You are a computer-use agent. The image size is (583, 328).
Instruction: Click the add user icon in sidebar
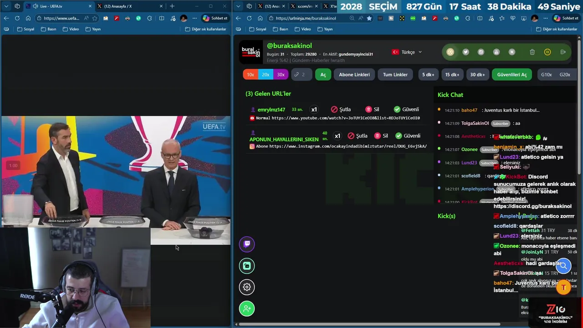tap(247, 308)
